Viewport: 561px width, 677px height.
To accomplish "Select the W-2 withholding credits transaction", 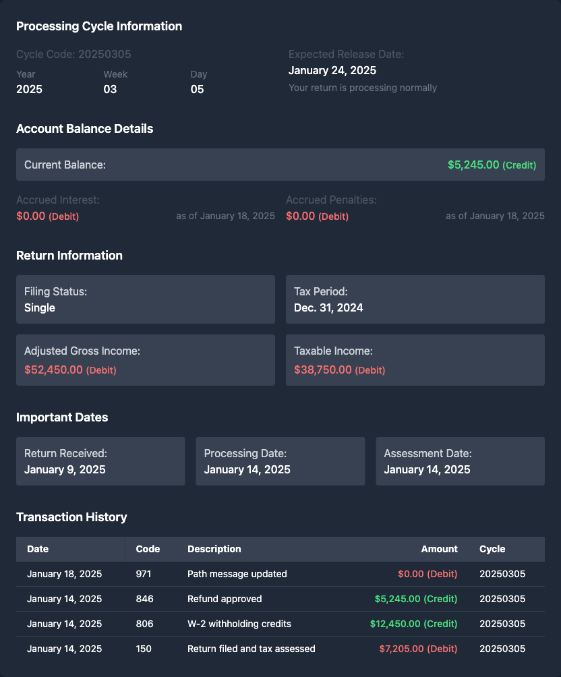I will 239,624.
